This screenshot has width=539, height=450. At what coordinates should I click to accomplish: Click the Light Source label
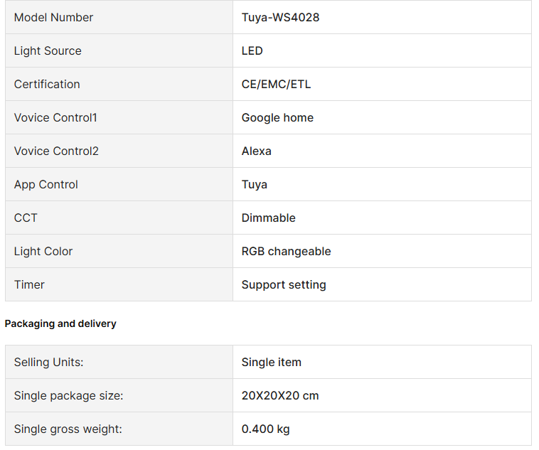48,50
